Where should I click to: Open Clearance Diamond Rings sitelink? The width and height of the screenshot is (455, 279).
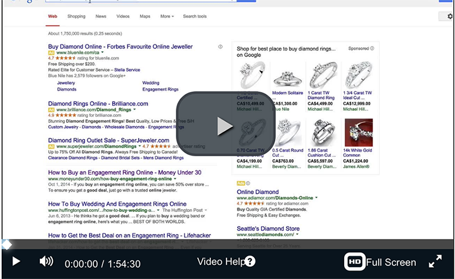click(73, 158)
